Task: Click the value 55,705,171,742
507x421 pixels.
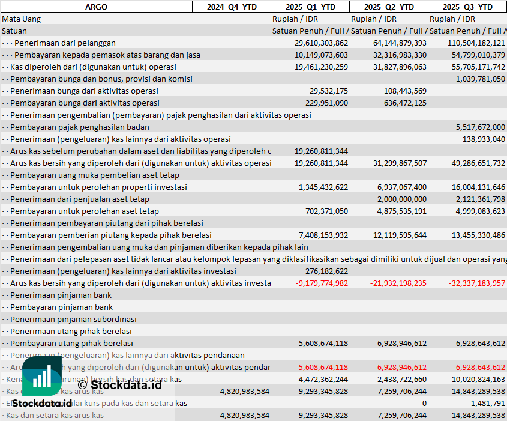Action: tap(478, 67)
